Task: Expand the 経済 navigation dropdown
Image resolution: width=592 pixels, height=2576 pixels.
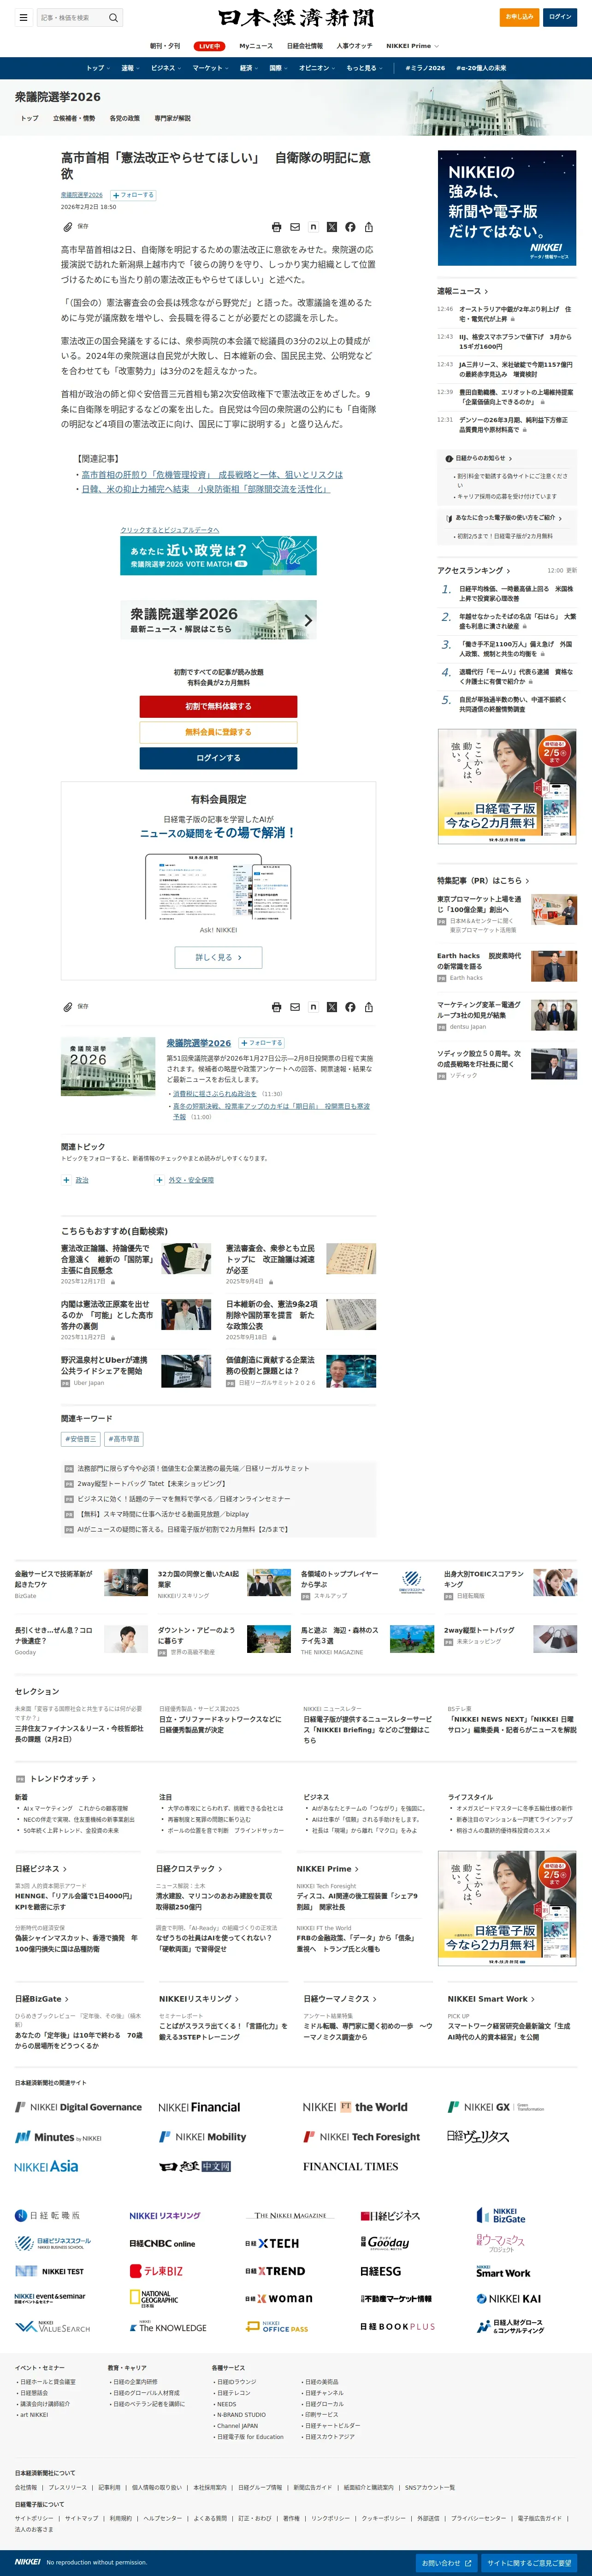Action: (248, 68)
